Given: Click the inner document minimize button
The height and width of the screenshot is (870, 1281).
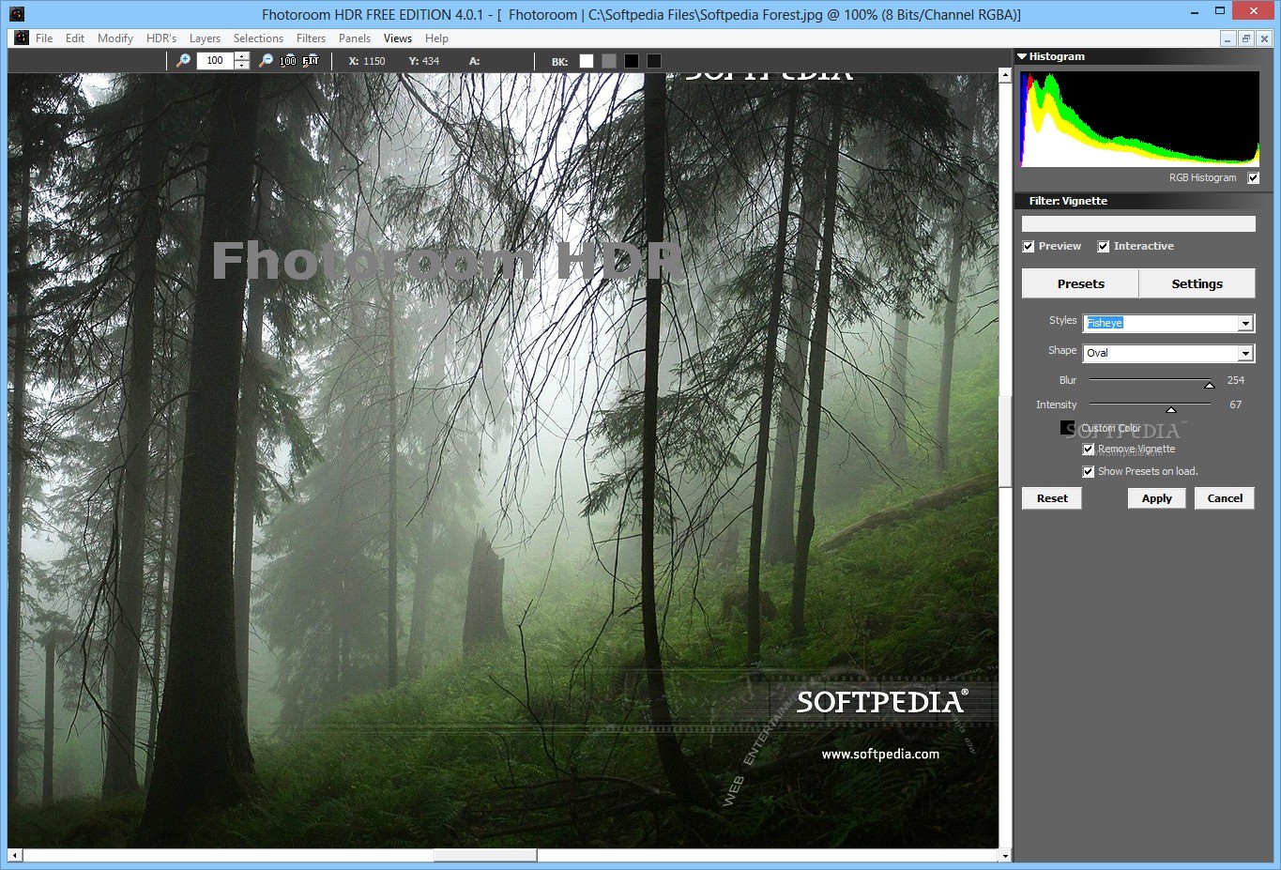Looking at the screenshot, I should (x=1228, y=38).
